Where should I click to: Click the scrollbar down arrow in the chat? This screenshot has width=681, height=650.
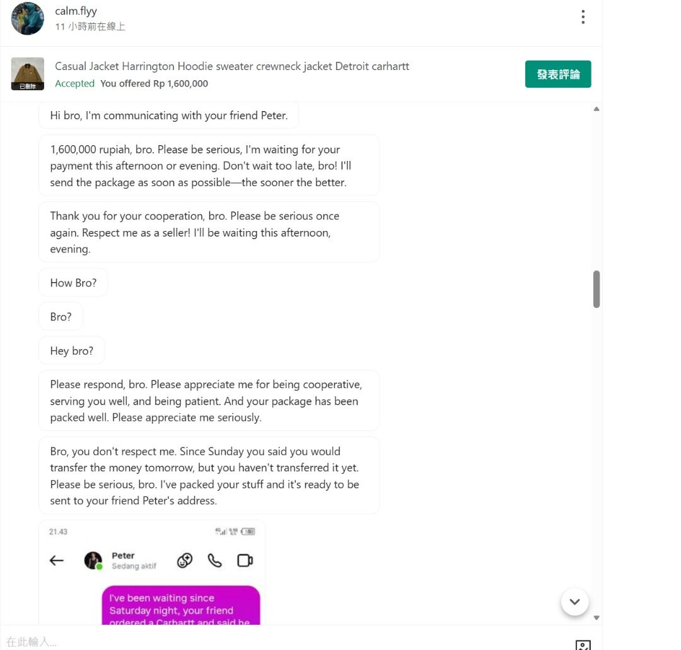[597, 618]
